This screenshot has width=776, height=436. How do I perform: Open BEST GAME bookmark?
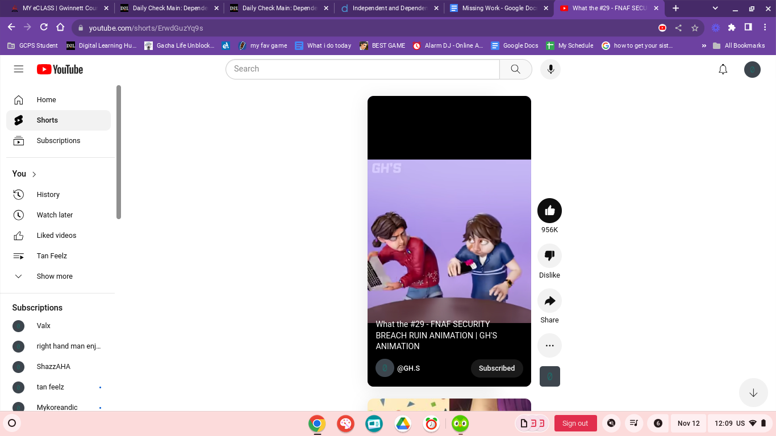[382, 45]
